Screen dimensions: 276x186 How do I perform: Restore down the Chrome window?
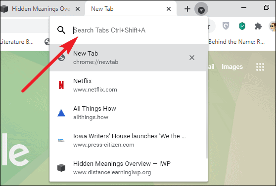pos(267,7)
